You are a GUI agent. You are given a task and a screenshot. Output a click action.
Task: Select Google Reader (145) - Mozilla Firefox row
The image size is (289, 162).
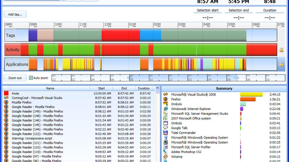click(79, 125)
